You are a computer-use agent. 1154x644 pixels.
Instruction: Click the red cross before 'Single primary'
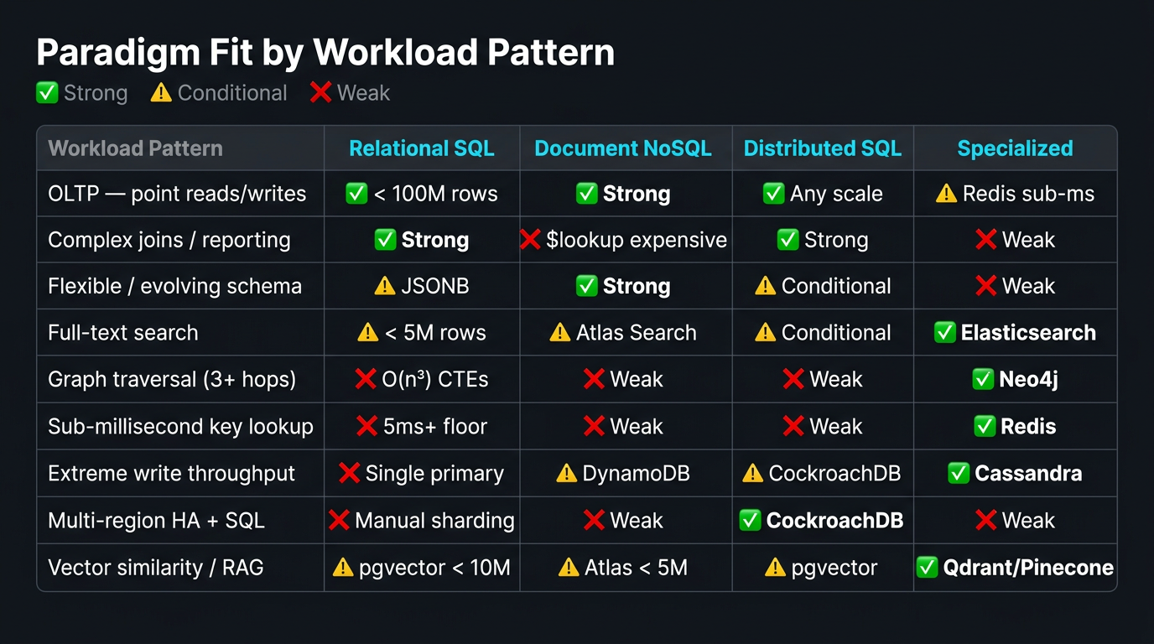pyautogui.click(x=349, y=473)
